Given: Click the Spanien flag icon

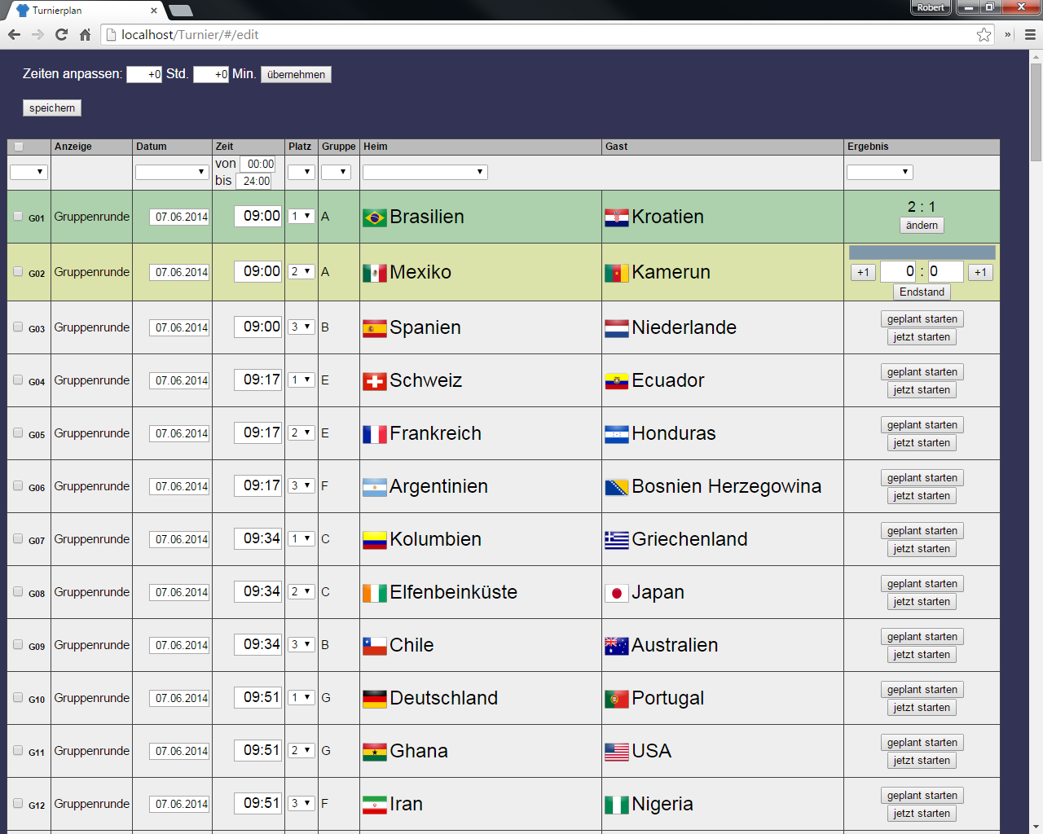Looking at the screenshot, I should [x=375, y=328].
